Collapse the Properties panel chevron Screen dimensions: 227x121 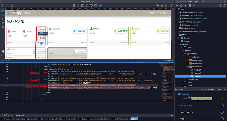coord(224,89)
